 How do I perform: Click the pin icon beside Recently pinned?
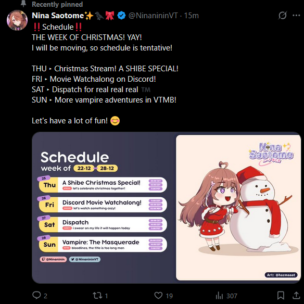point(23,3)
